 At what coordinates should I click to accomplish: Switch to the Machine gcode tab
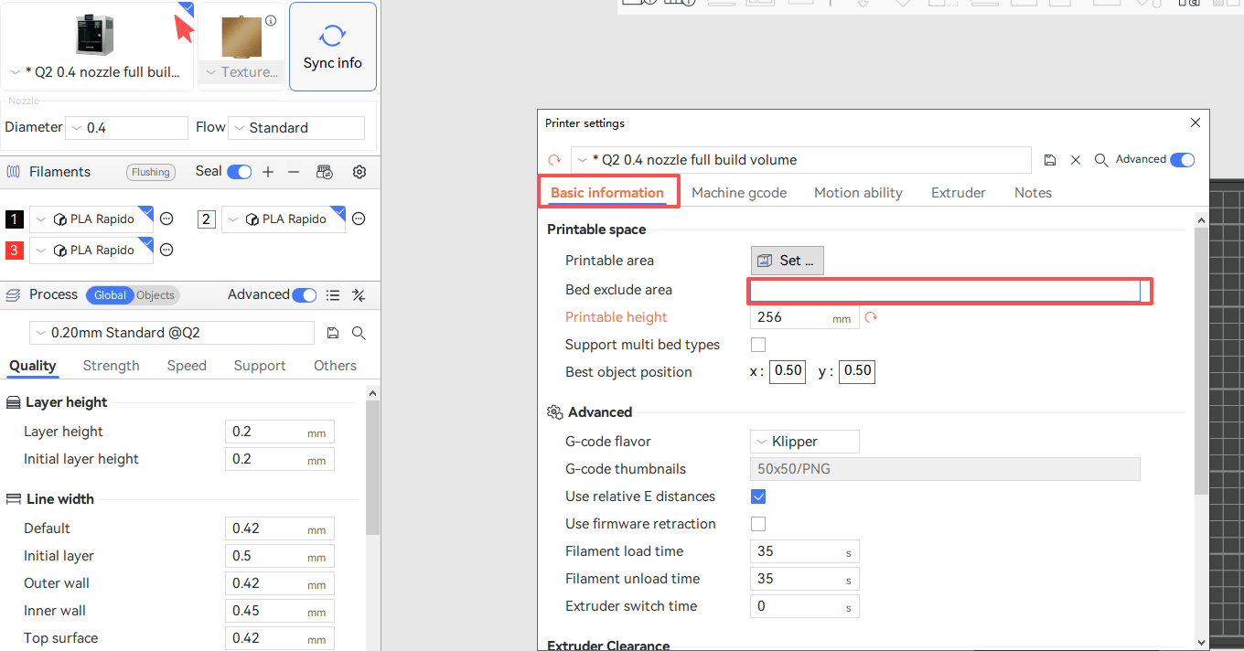point(739,193)
